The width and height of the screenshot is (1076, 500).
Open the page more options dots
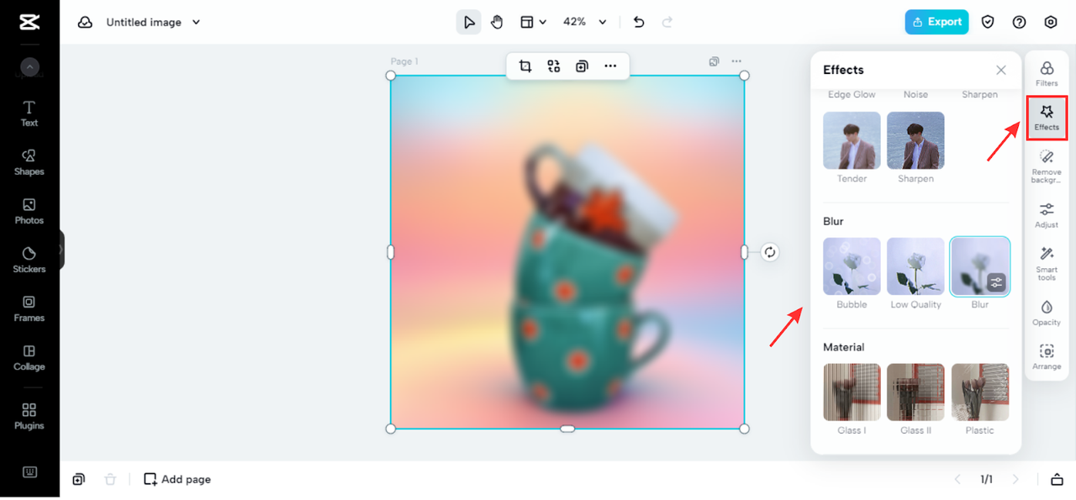tap(736, 61)
